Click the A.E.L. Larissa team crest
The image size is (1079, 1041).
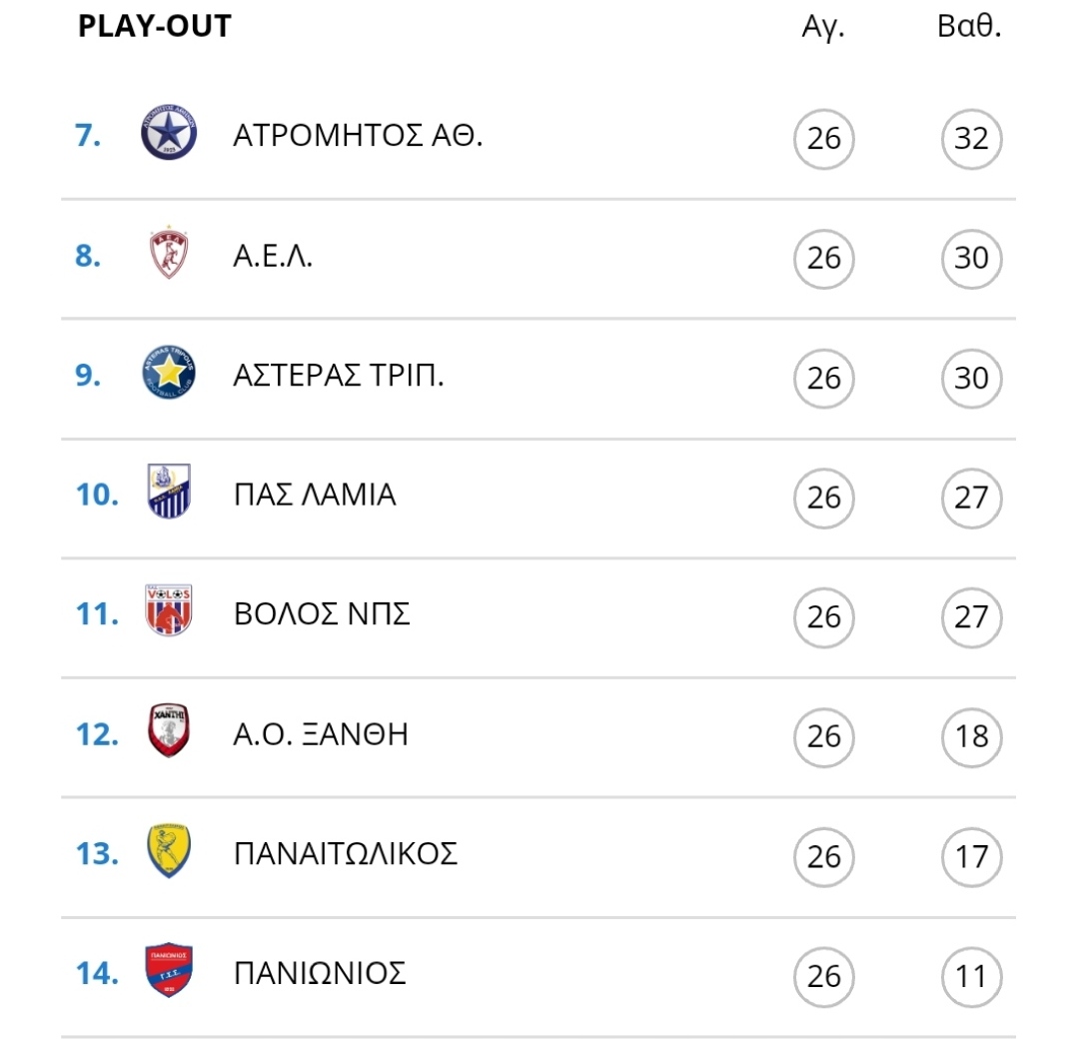coord(169,253)
